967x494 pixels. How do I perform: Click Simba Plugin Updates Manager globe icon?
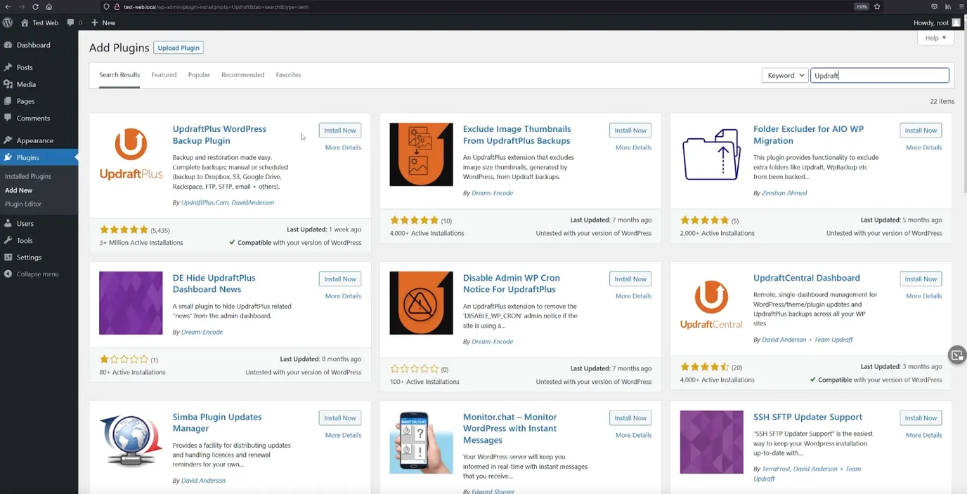(x=131, y=442)
